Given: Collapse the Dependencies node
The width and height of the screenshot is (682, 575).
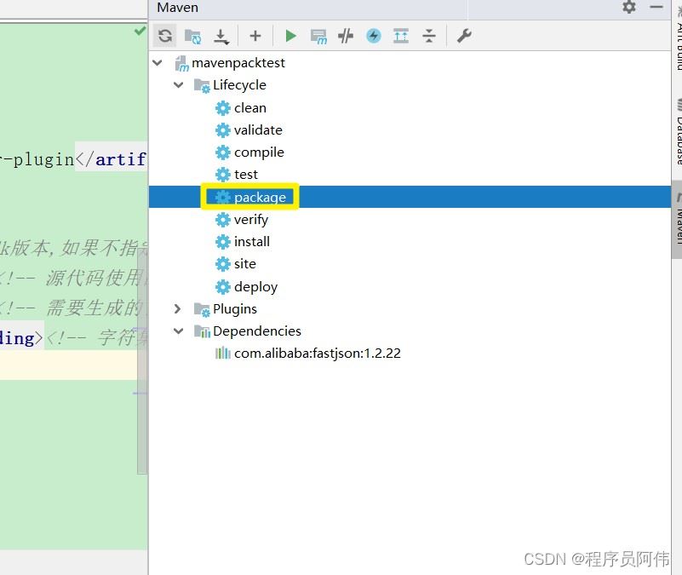Looking at the screenshot, I should click(x=178, y=331).
